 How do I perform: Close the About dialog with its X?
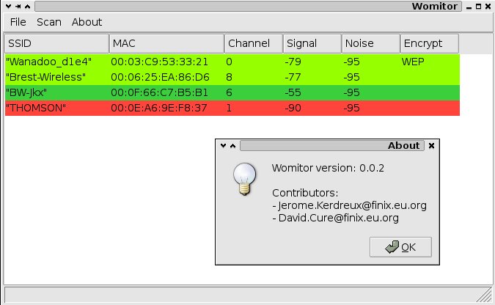[431, 146]
